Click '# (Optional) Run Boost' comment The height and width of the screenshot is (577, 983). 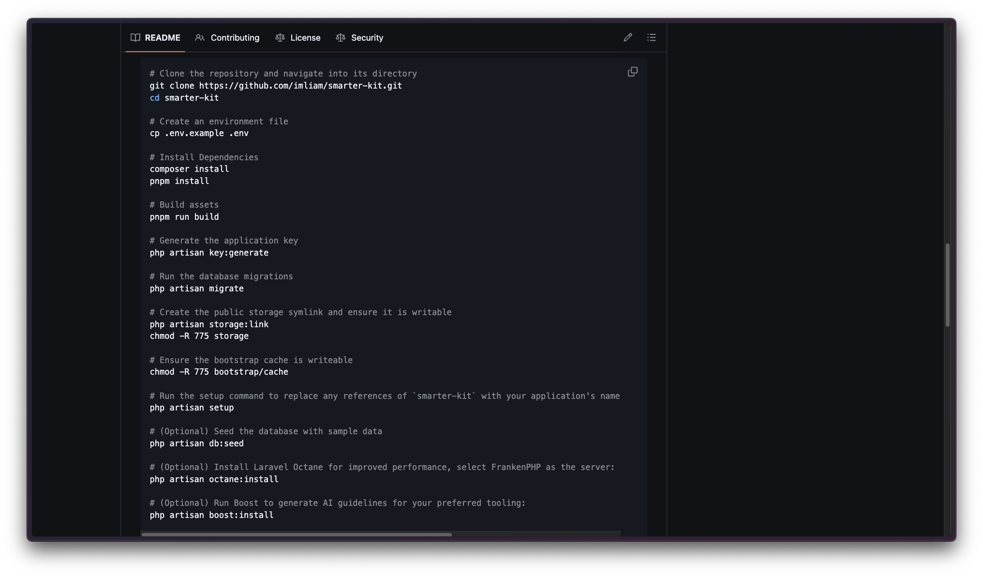(338, 503)
